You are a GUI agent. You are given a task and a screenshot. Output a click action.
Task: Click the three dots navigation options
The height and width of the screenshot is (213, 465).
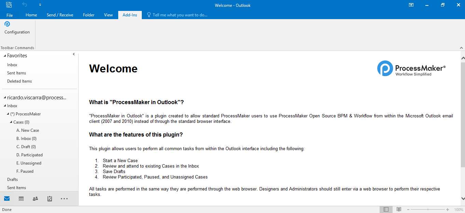64,199
